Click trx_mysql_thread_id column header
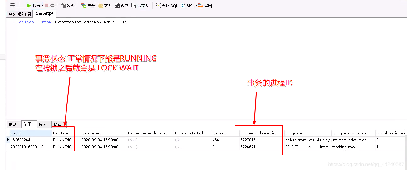The width and height of the screenshot is (407, 170). click(261, 133)
